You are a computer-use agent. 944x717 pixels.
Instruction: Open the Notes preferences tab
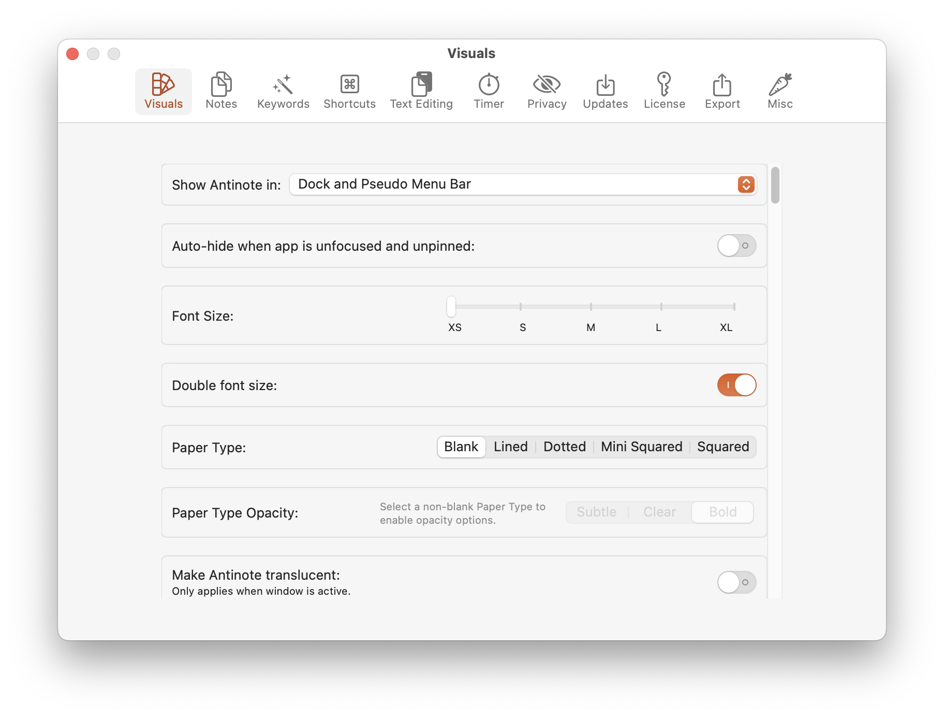(x=221, y=92)
